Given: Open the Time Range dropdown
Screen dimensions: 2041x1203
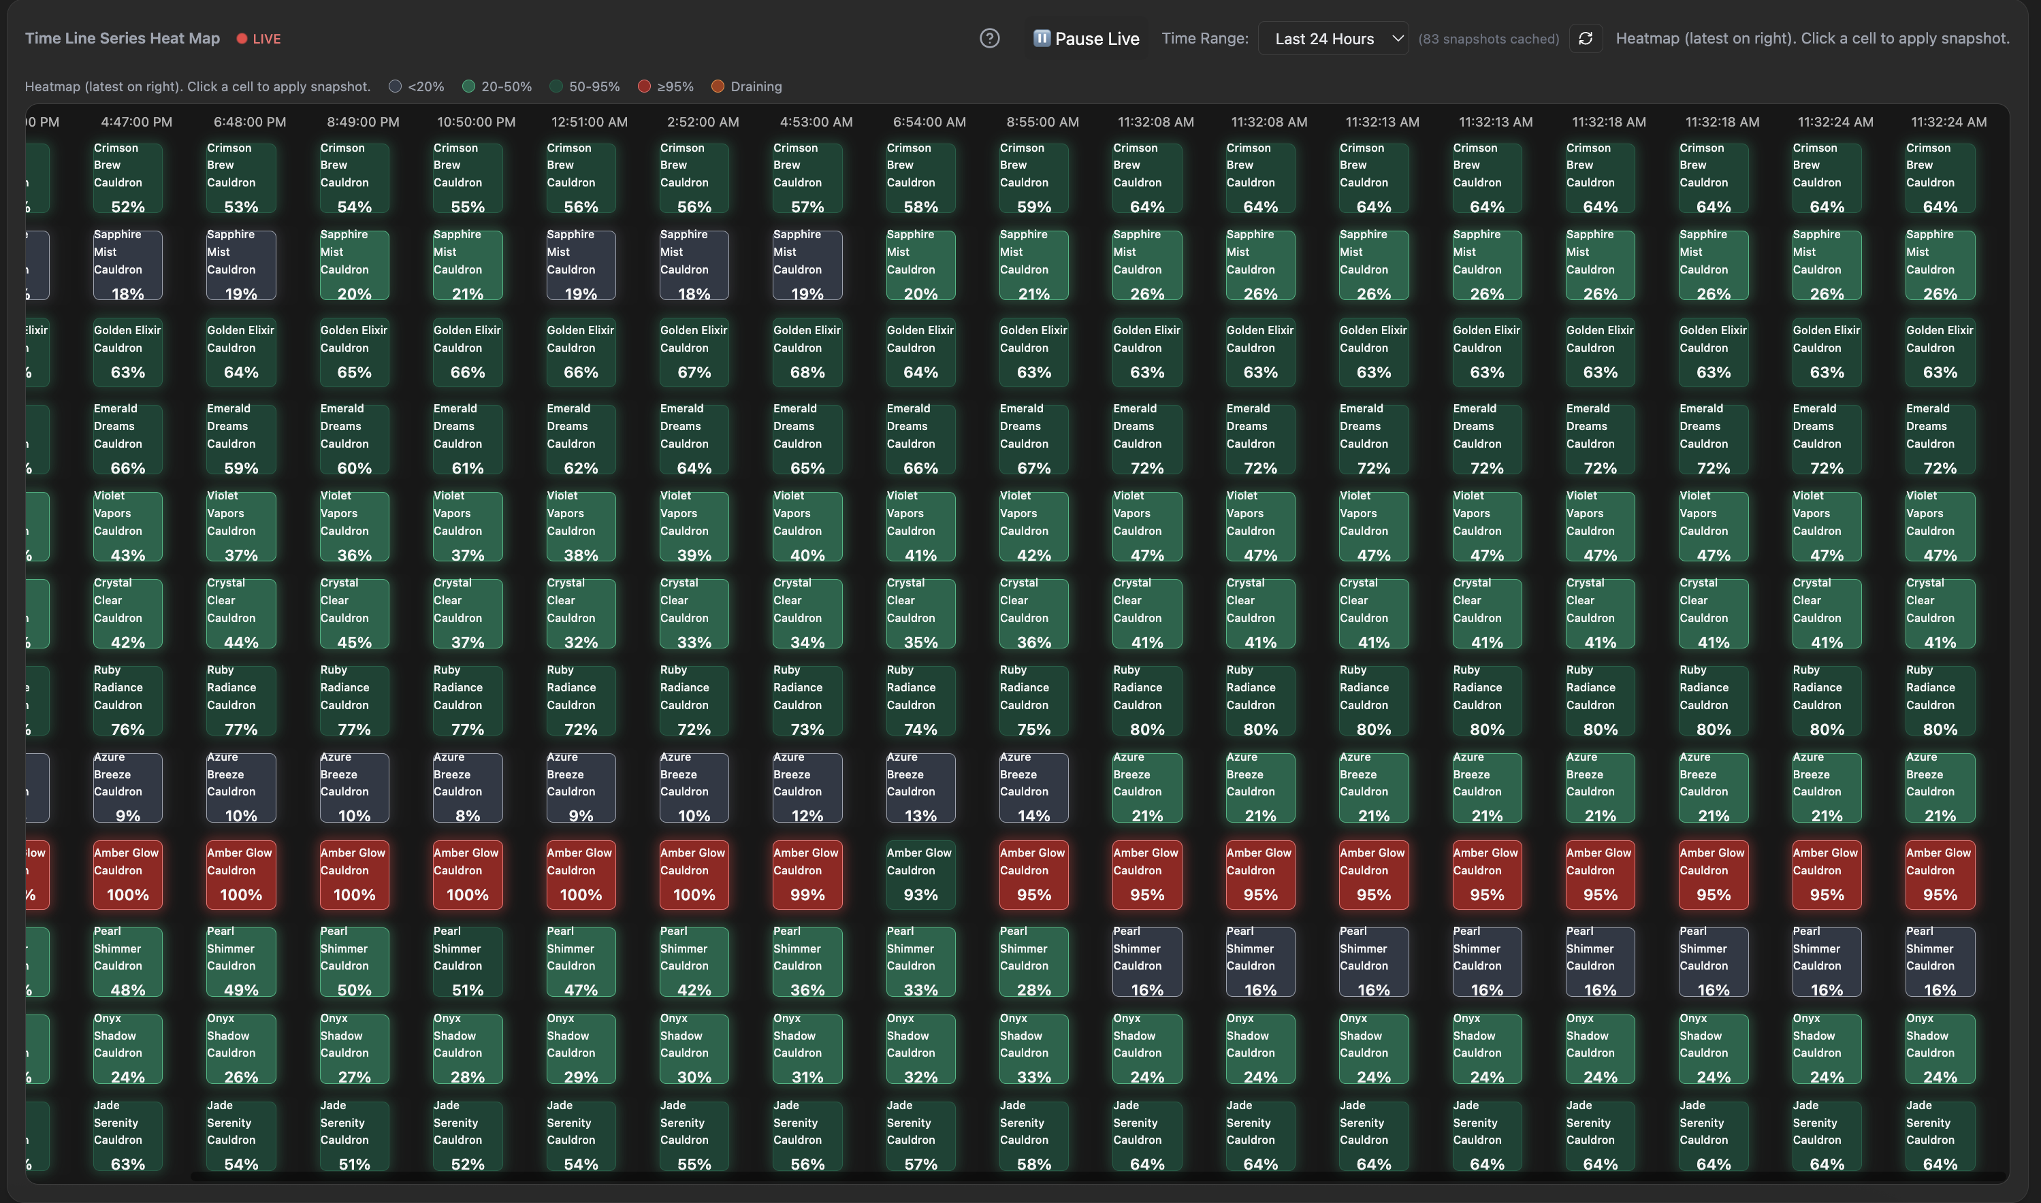Looking at the screenshot, I should click(1332, 38).
